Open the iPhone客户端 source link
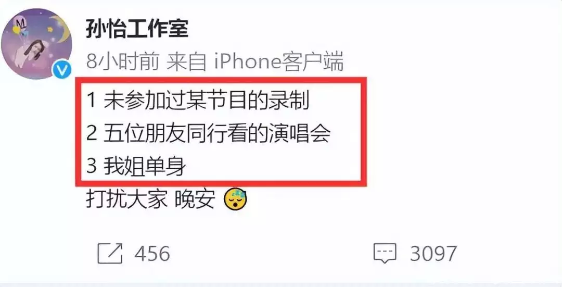This screenshot has width=562, height=287. point(278,61)
